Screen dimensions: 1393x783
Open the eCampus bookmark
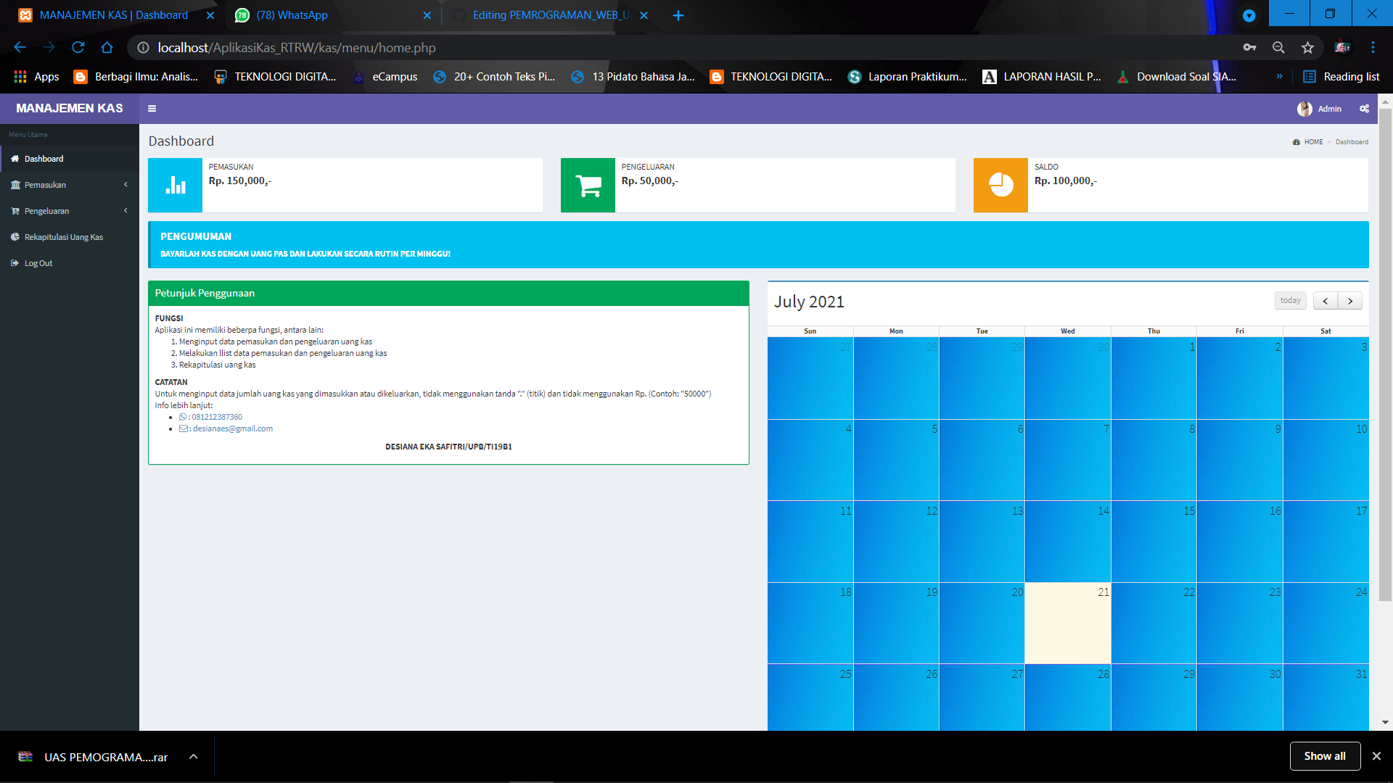click(385, 77)
